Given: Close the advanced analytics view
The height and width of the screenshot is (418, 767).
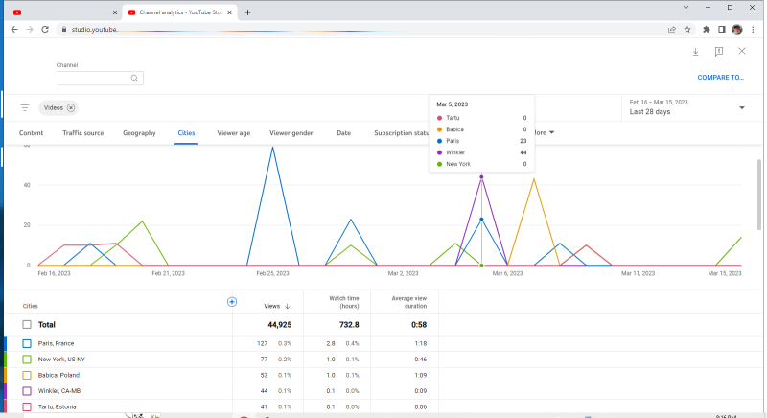Looking at the screenshot, I should point(742,52).
